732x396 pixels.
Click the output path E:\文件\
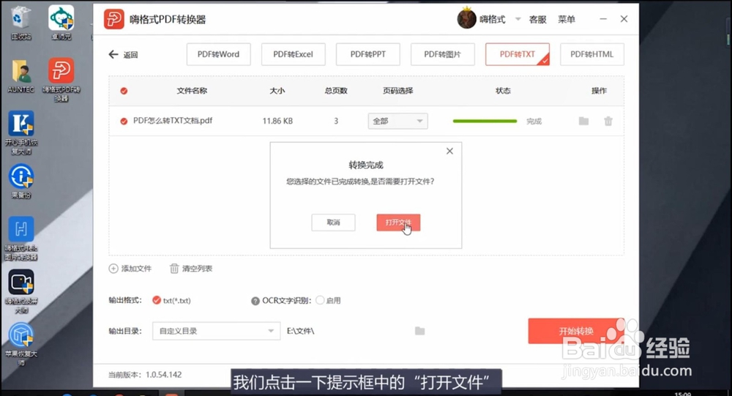point(301,331)
